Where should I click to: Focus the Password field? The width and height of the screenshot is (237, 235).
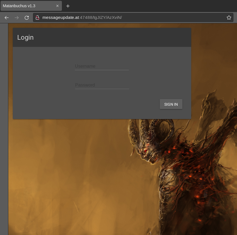tap(102, 85)
